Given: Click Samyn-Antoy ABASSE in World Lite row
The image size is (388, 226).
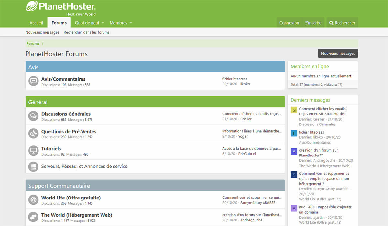Looking at the screenshot, I should pos(258,203).
